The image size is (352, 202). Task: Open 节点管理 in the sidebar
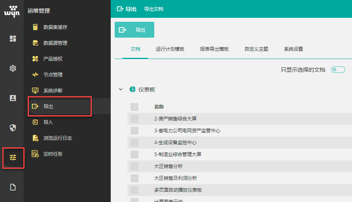click(53, 75)
